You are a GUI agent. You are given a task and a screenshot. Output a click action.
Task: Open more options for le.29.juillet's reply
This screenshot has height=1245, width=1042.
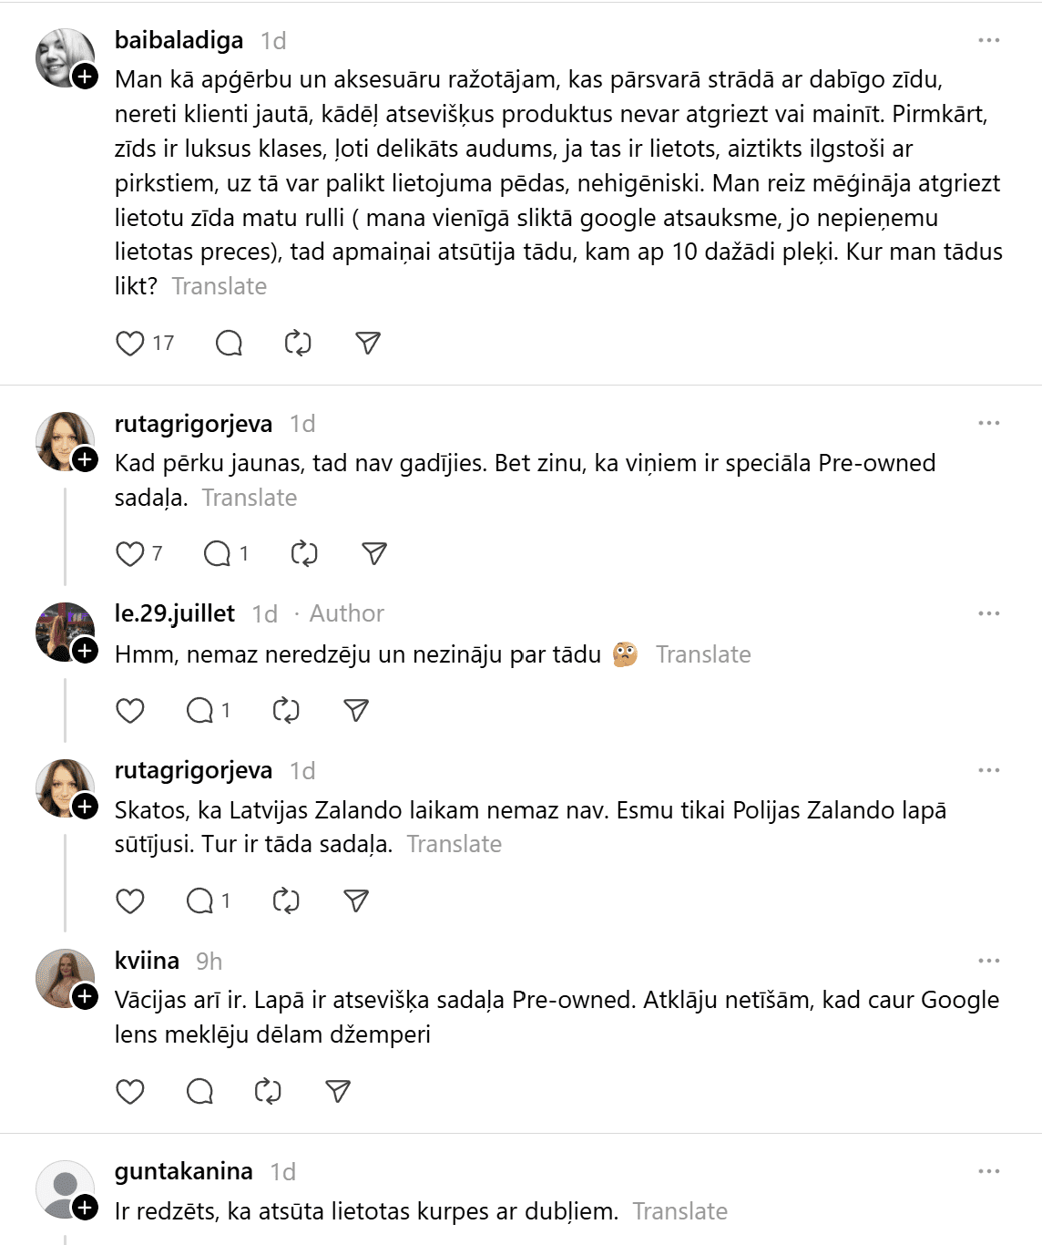(988, 614)
